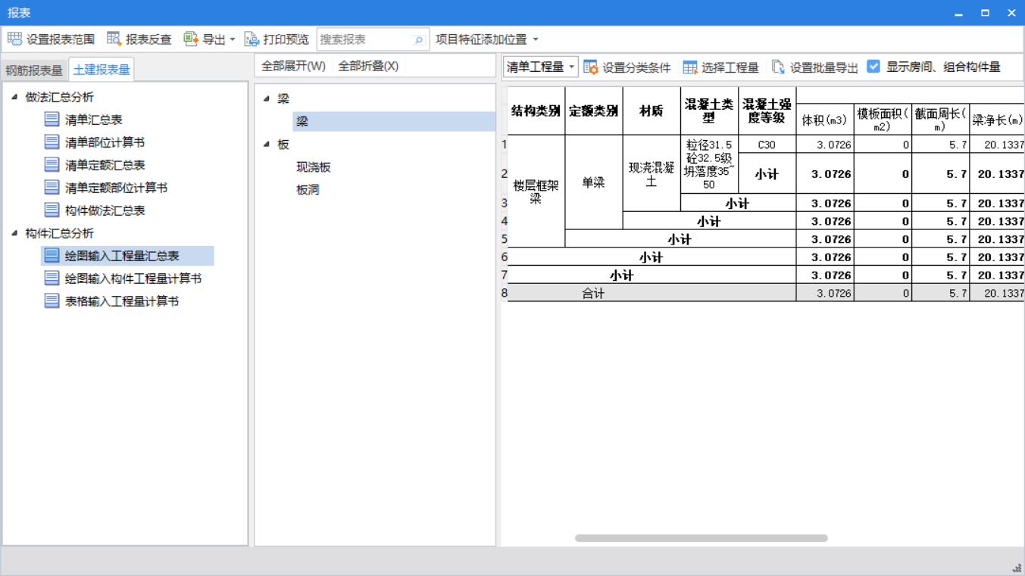Click the C30 cell

[x=767, y=144]
